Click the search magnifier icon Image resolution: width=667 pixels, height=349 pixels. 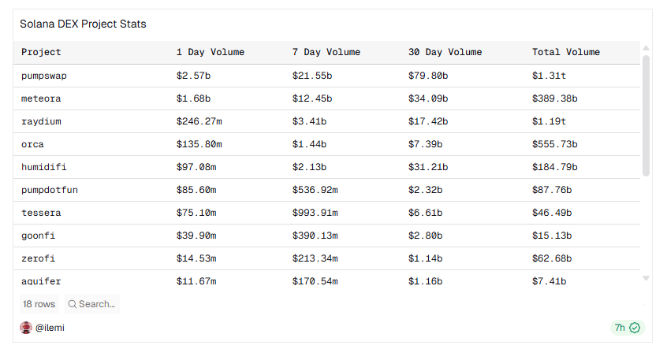coord(72,304)
